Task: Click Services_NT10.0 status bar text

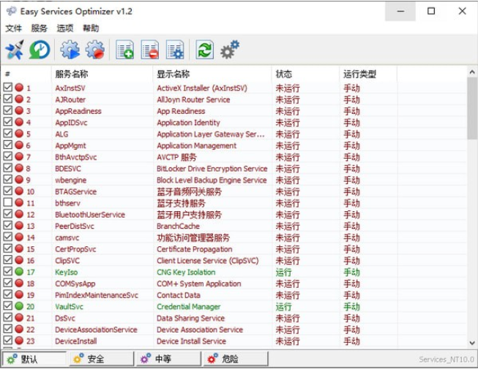Action: pos(447,360)
